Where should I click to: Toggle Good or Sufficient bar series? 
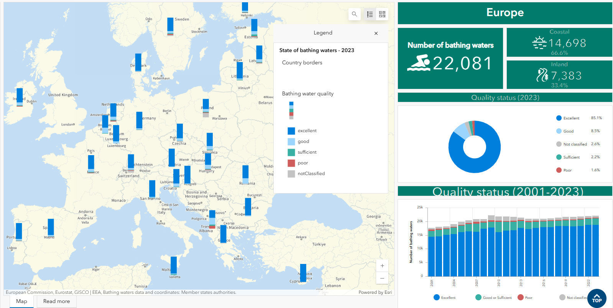click(493, 297)
